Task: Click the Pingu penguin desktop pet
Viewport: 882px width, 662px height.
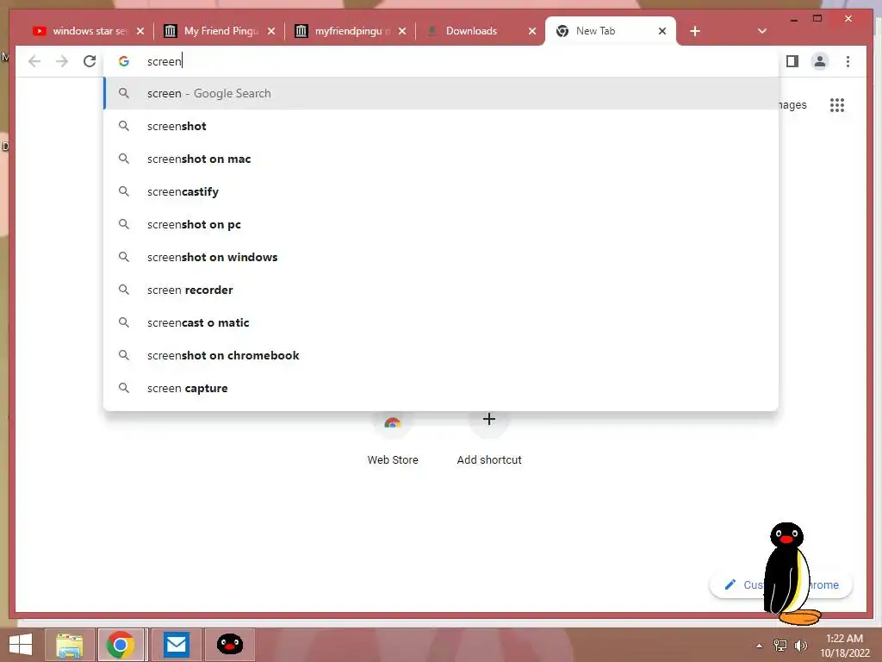Action: 791,574
